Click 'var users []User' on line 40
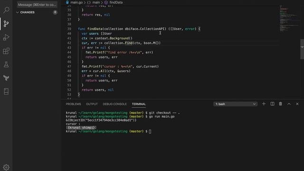Viewport: 304px width, 171px height. (97, 34)
